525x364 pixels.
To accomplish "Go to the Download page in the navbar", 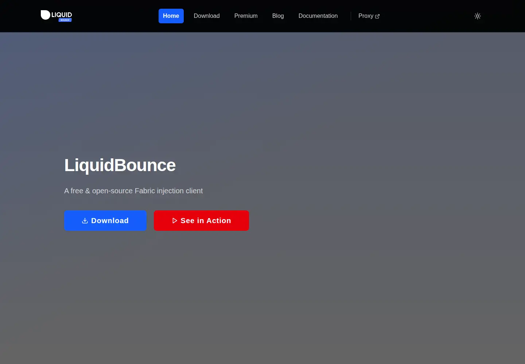I will tap(207, 16).
